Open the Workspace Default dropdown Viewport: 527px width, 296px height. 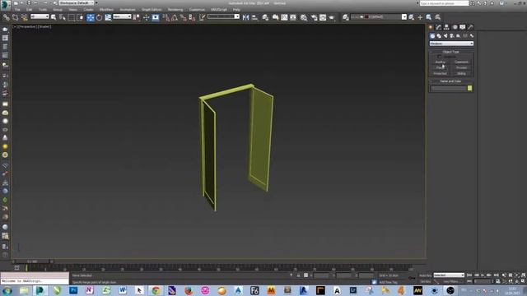[x=77, y=3]
